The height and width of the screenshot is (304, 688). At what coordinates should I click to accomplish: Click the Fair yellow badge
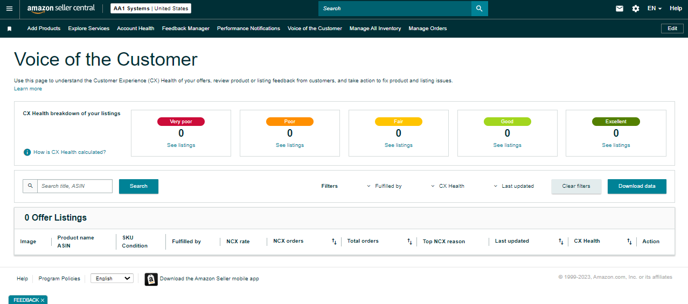click(x=399, y=122)
